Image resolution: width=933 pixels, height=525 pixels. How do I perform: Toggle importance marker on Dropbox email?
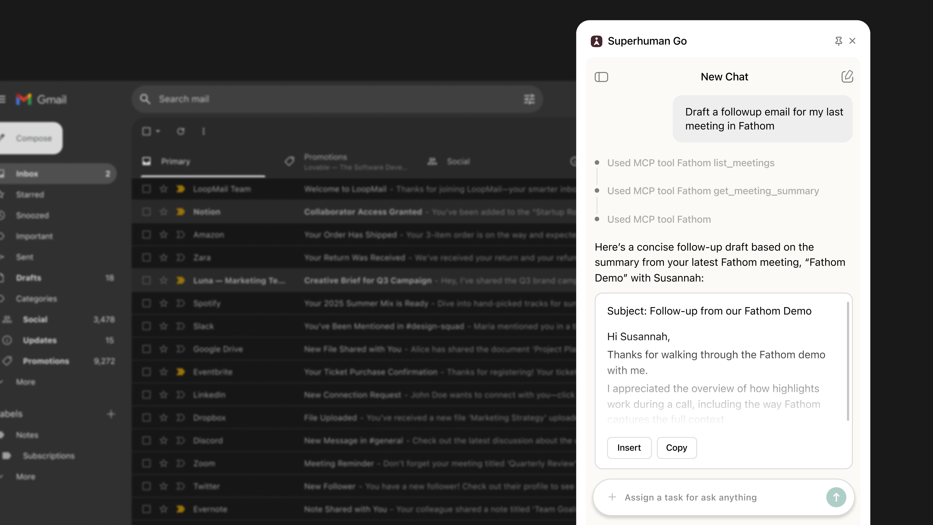(x=180, y=417)
